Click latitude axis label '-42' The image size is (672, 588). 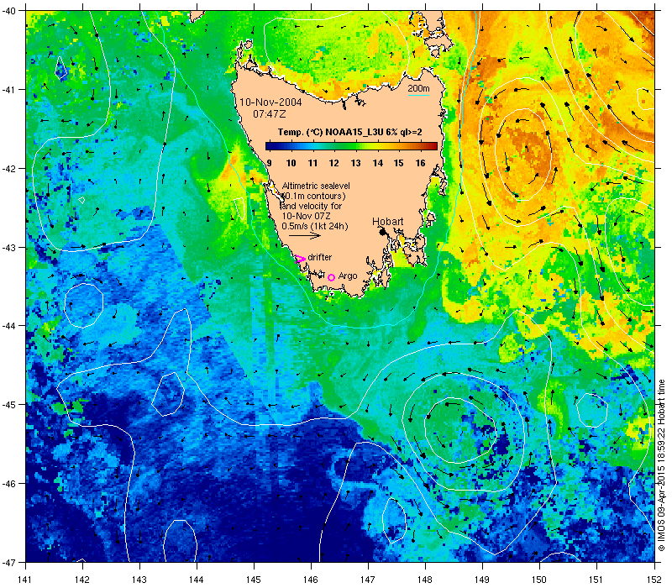point(8,169)
